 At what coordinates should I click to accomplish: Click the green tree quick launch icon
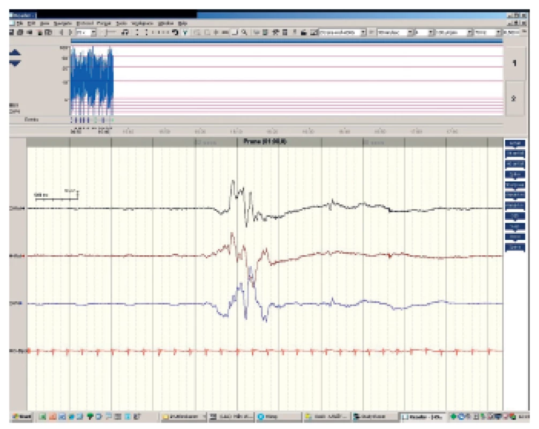click(x=90, y=417)
